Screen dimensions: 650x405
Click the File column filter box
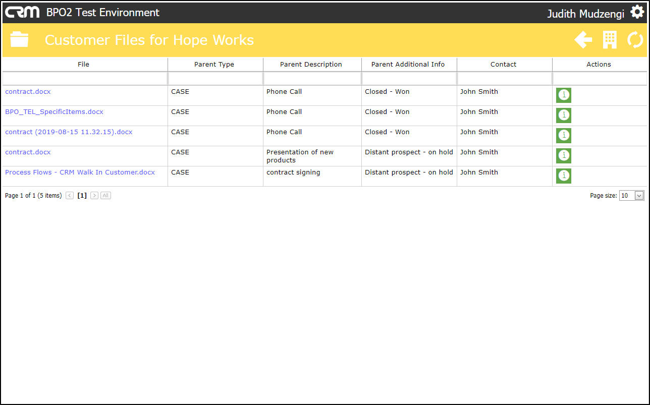click(x=85, y=79)
